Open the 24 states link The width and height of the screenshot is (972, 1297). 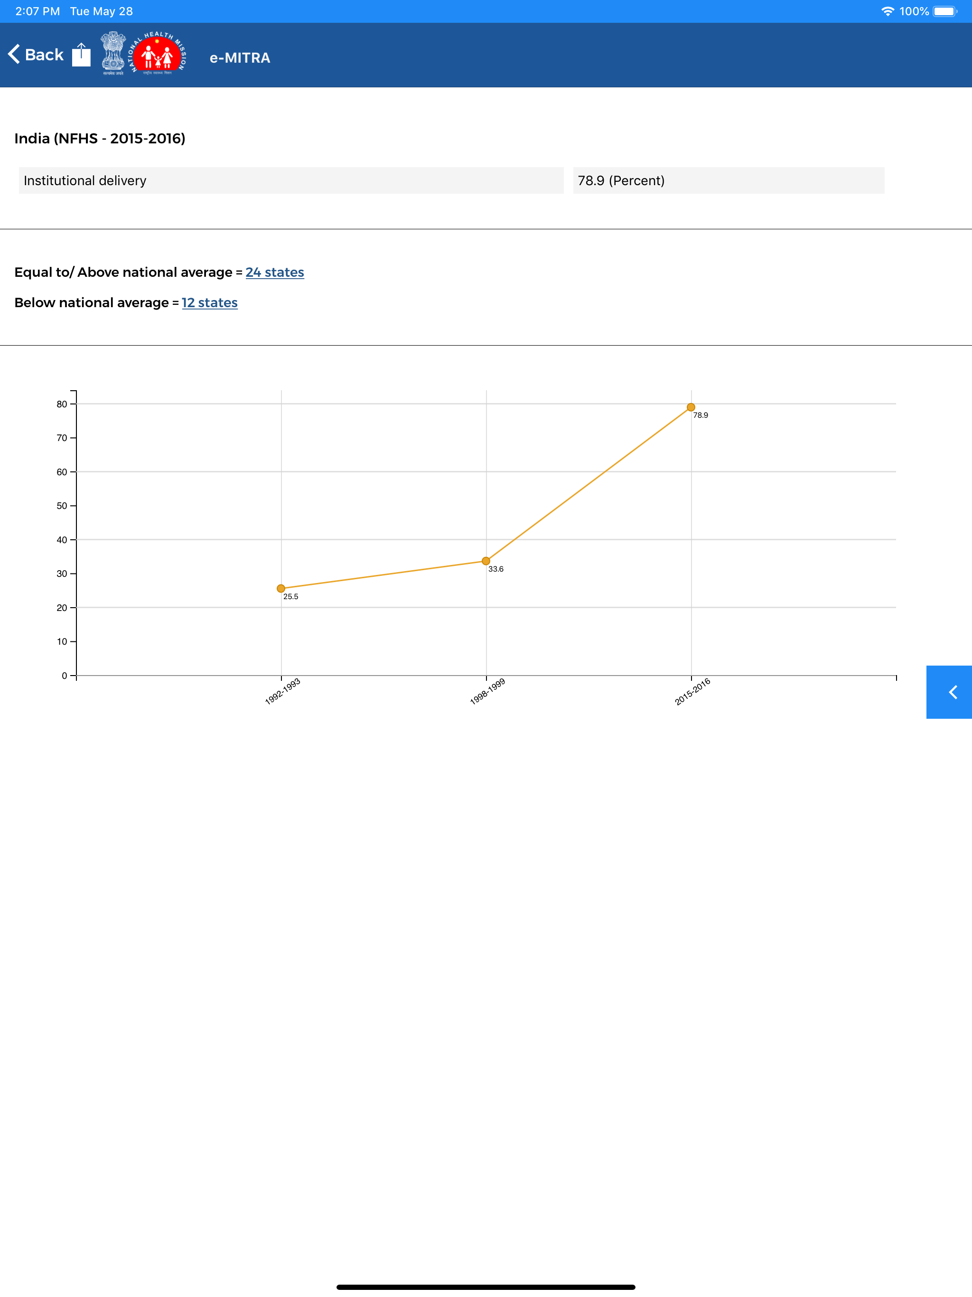click(x=274, y=272)
